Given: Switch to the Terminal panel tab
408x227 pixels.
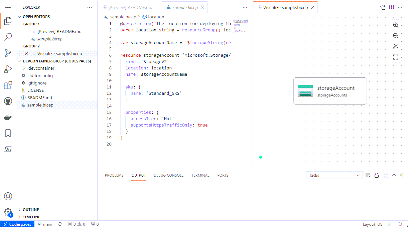Looking at the screenshot, I should [x=200, y=175].
